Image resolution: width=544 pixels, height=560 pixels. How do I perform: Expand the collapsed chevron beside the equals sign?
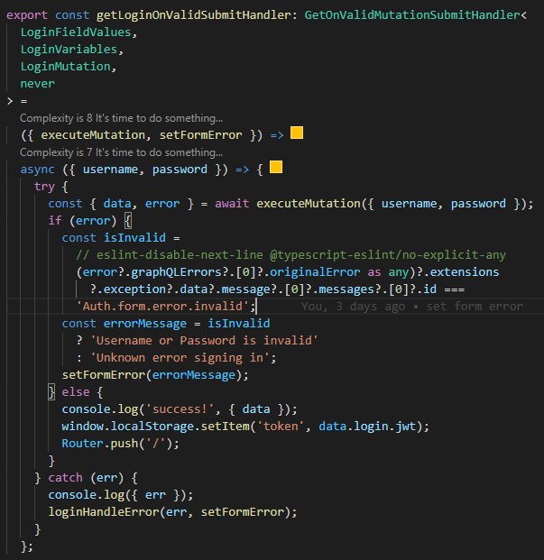click(x=9, y=100)
